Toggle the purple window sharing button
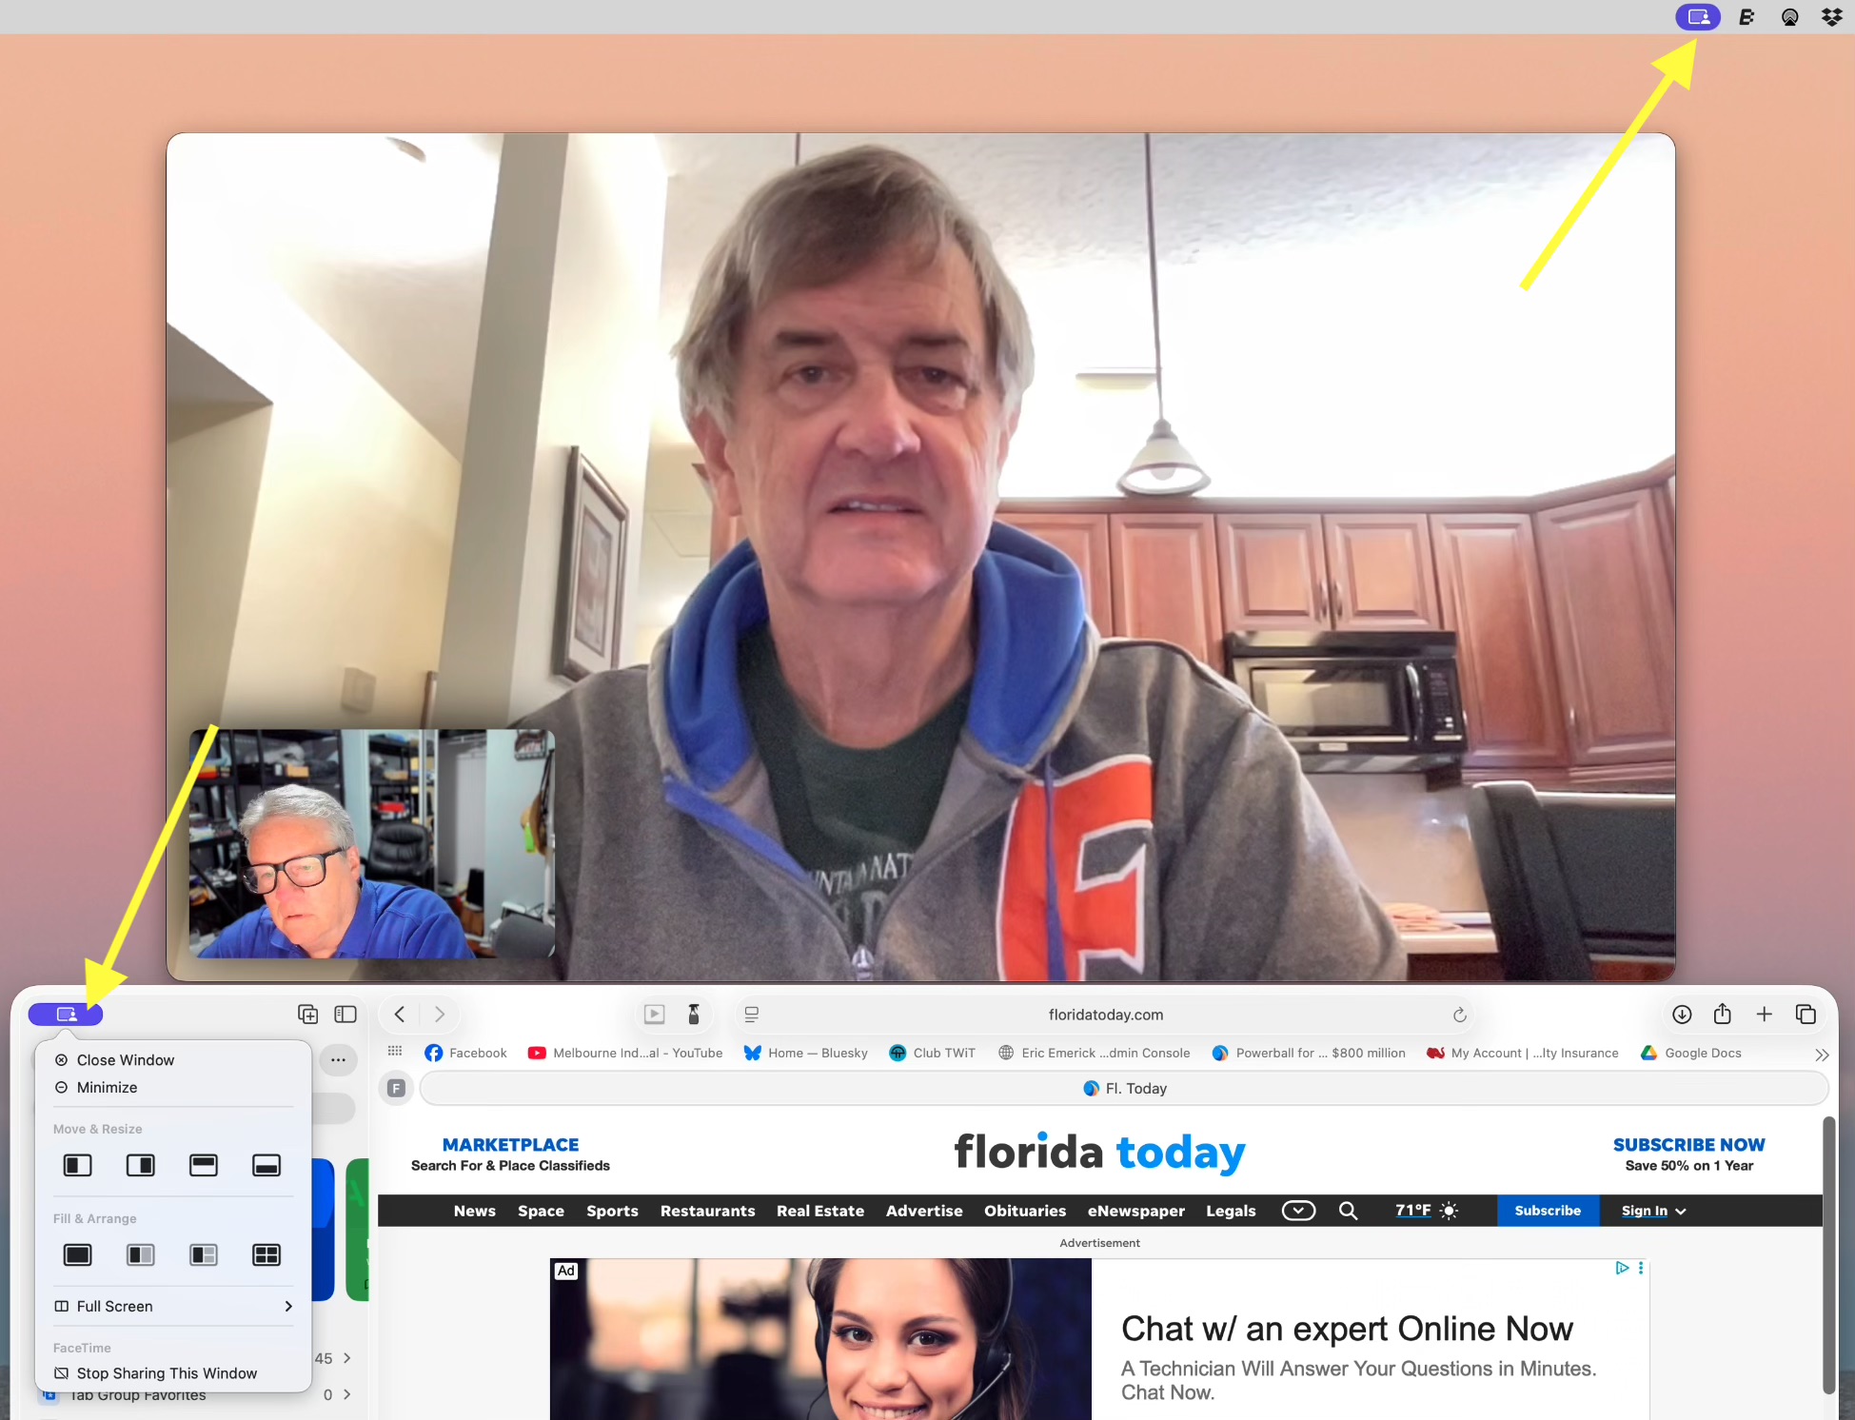The height and width of the screenshot is (1420, 1855). [66, 1015]
